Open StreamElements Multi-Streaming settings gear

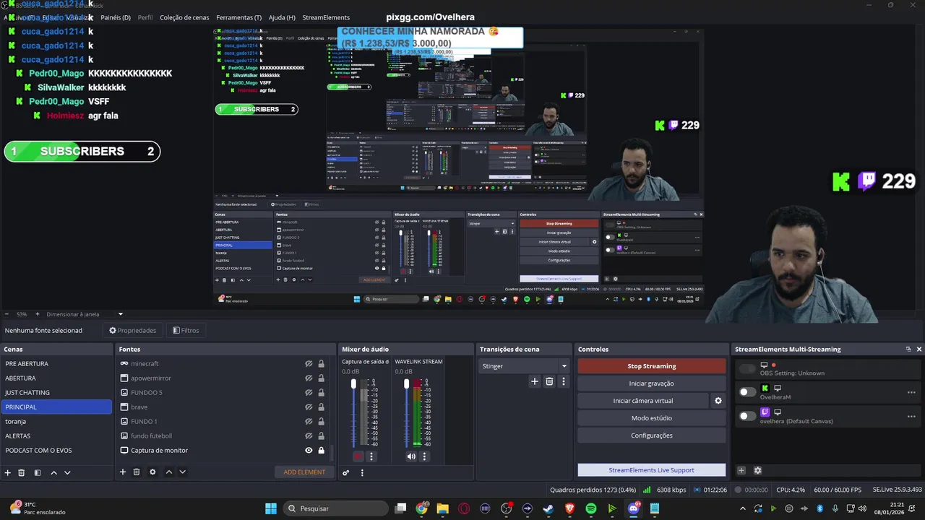click(x=757, y=470)
